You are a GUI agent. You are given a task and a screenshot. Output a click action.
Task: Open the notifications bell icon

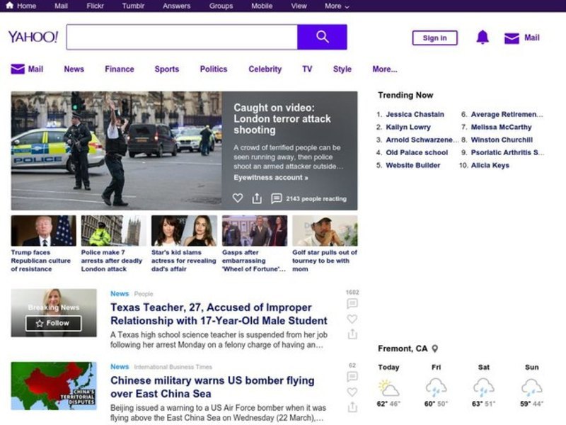pyautogui.click(x=483, y=38)
